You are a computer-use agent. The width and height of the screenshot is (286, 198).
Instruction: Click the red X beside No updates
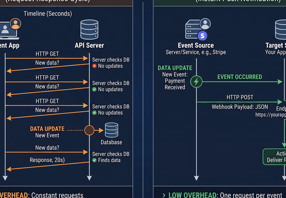[x=94, y=66]
